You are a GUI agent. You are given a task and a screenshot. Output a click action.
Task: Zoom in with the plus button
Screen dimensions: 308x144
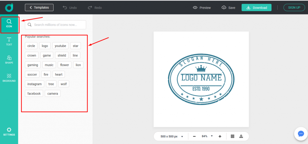(220, 136)
